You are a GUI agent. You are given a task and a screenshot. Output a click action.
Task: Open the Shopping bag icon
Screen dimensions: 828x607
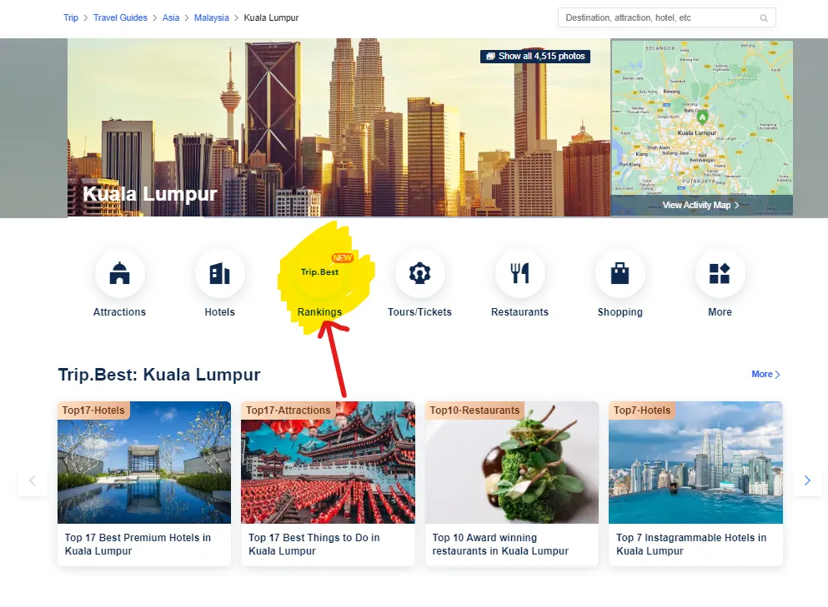click(620, 273)
